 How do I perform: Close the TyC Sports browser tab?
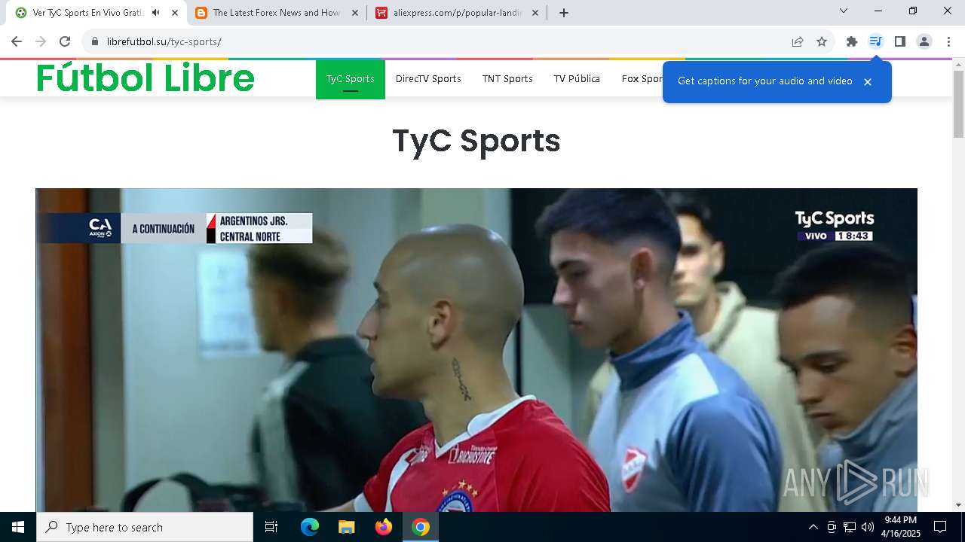175,13
